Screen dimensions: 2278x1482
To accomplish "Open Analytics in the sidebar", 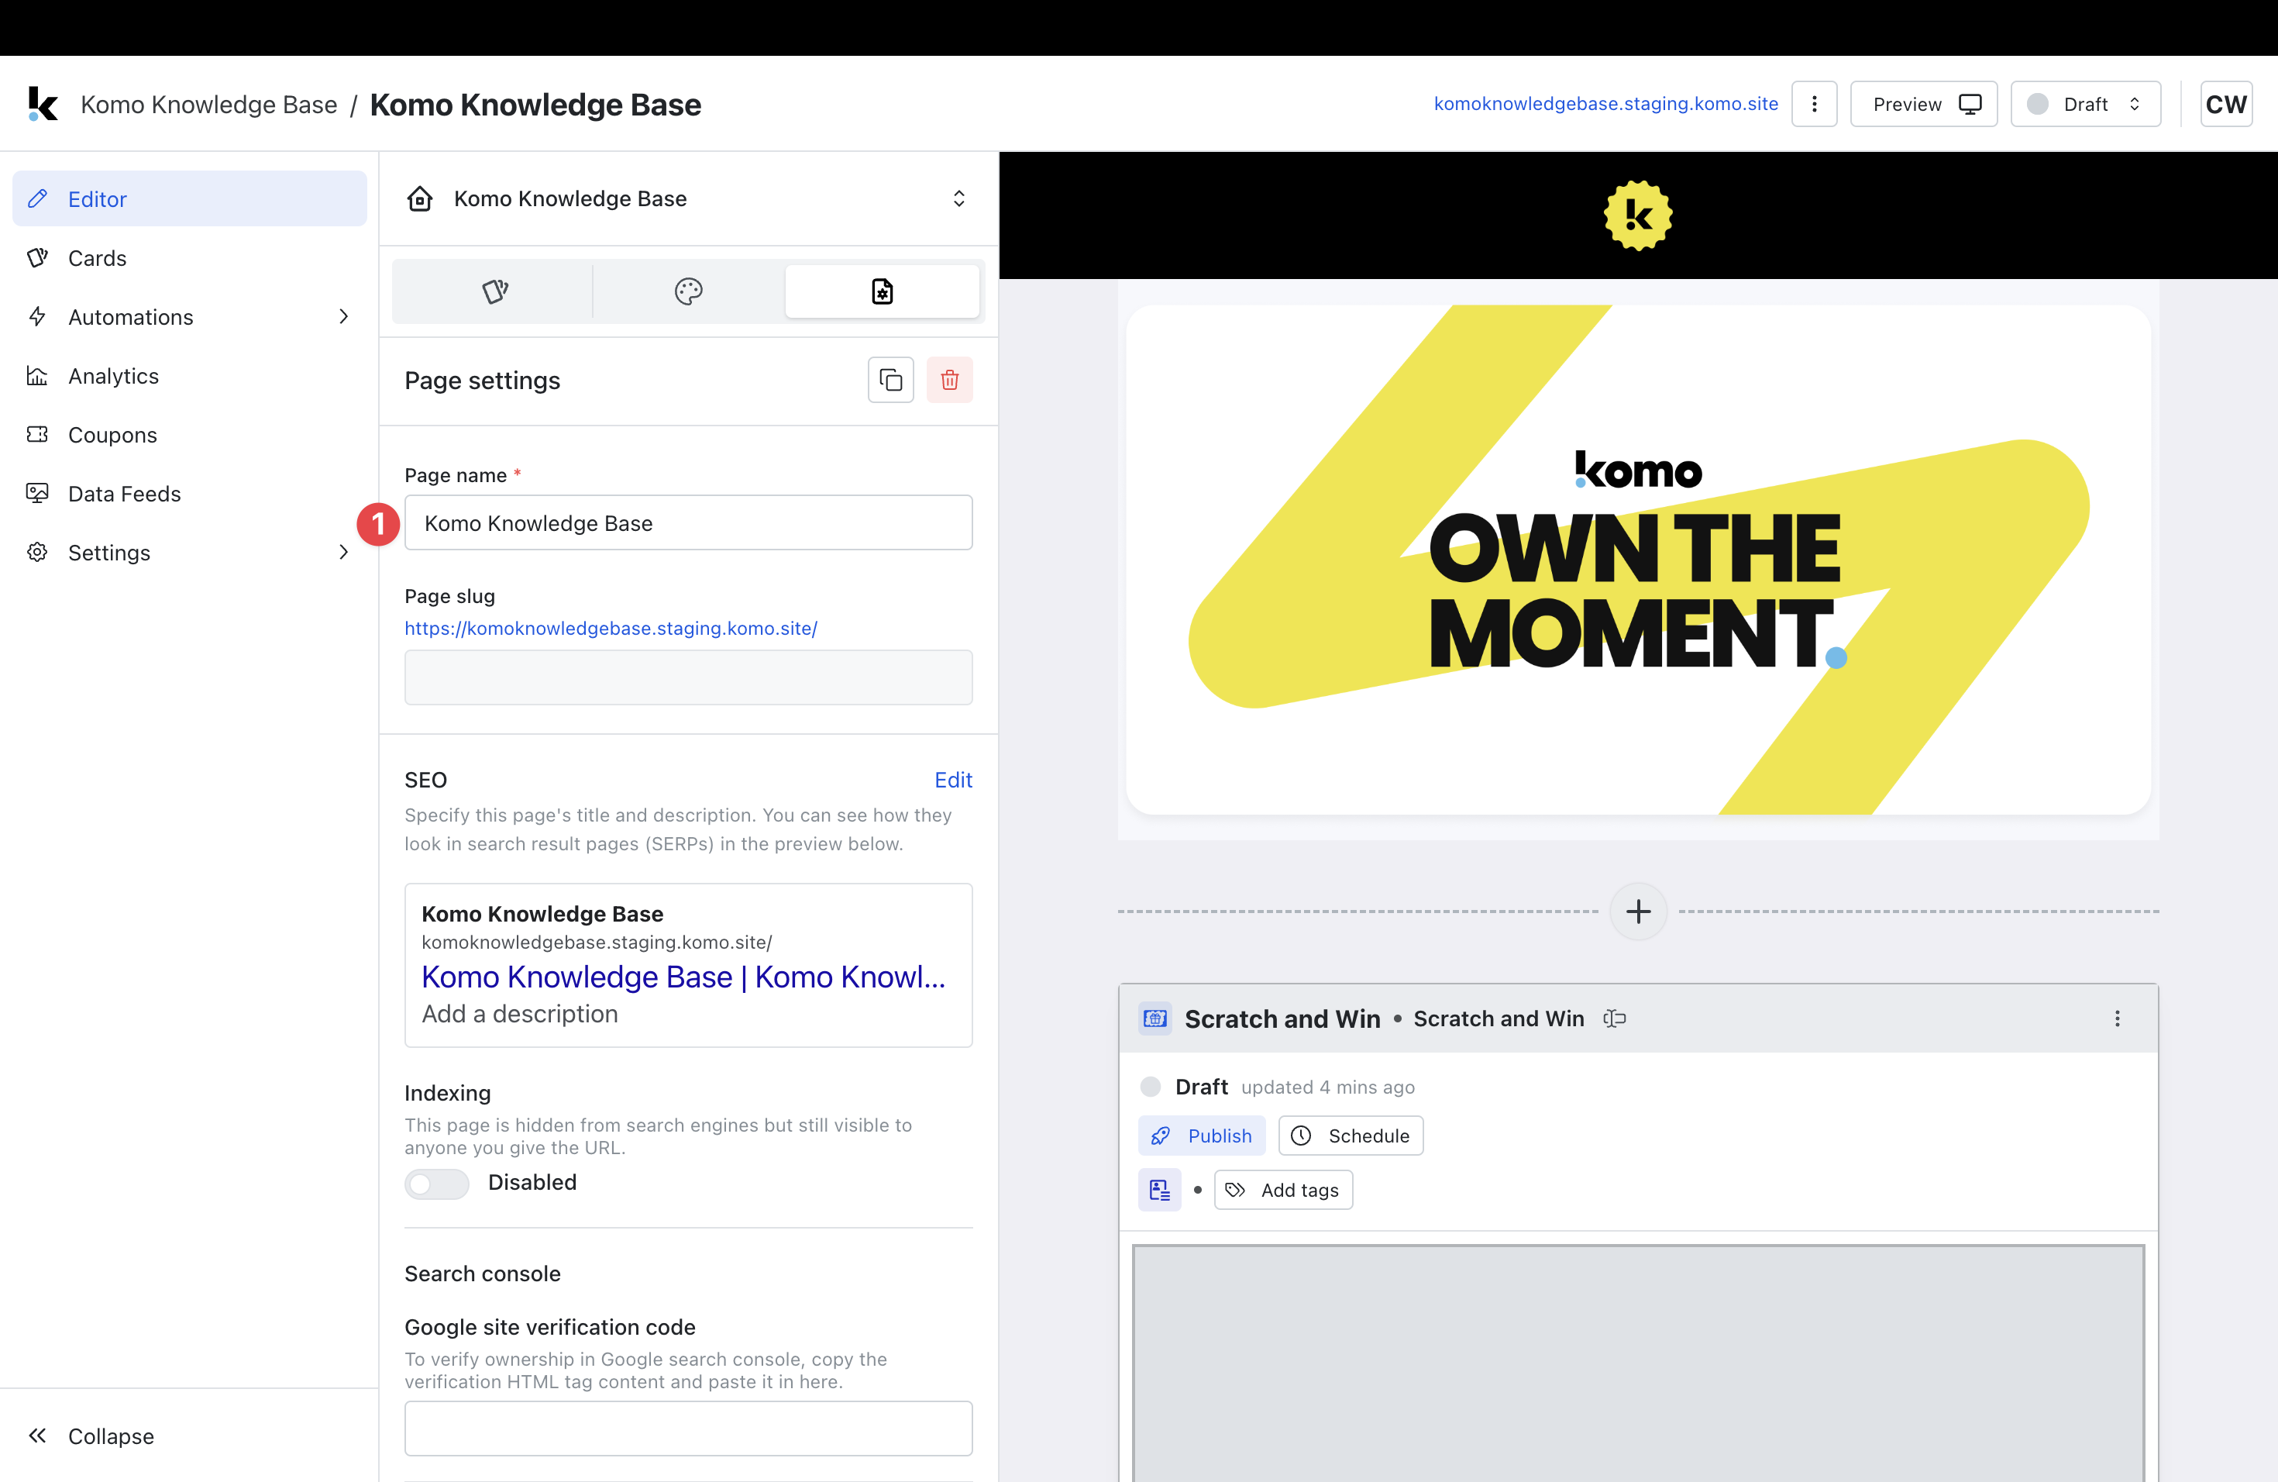I will pyautogui.click(x=113, y=376).
